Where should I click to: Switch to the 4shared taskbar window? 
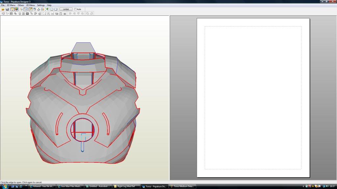point(42,186)
